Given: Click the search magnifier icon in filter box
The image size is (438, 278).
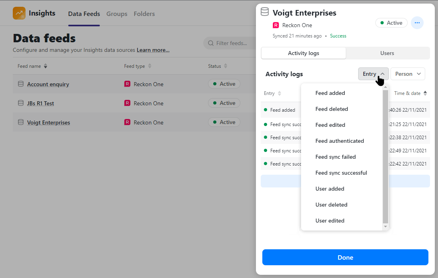Looking at the screenshot, I should pyautogui.click(x=211, y=43).
